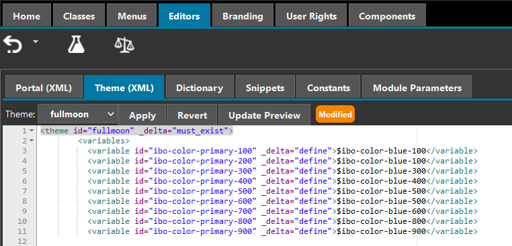Click the Update Preview button
The width and height of the screenshot is (512, 246).
pos(264,115)
